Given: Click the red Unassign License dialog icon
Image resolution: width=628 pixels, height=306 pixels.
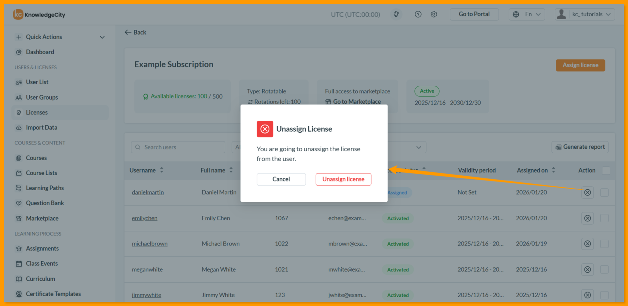Looking at the screenshot, I should [265, 129].
